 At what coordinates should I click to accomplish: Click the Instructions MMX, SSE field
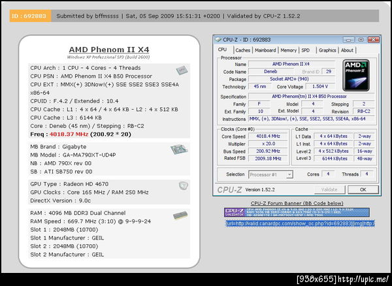pyautogui.click(x=312, y=119)
